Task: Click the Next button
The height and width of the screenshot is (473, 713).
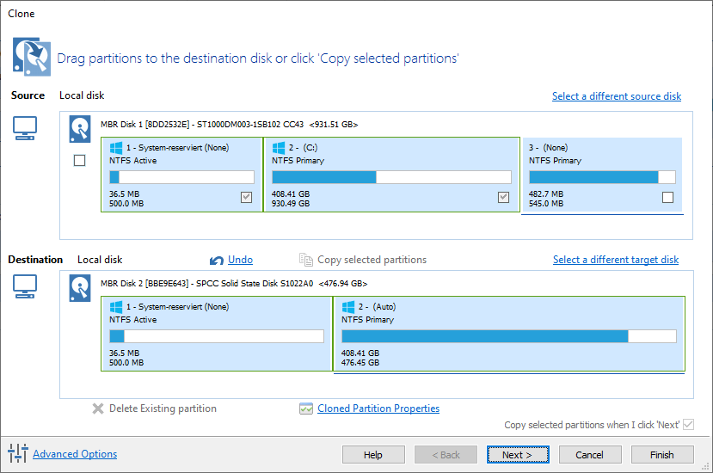Action: [x=518, y=455]
